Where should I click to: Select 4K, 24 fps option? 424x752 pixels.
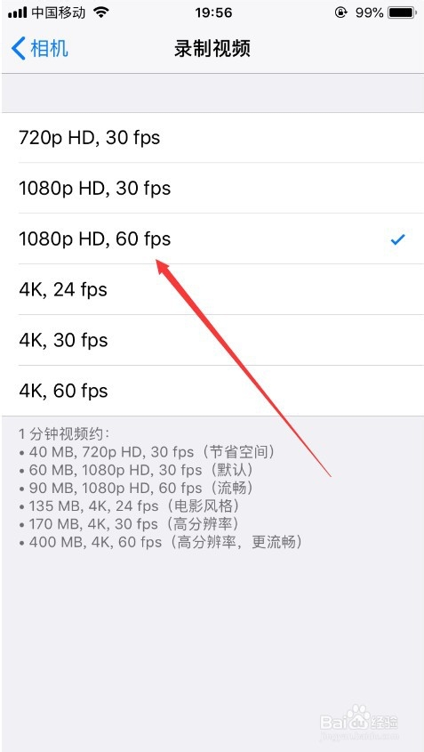click(212, 289)
